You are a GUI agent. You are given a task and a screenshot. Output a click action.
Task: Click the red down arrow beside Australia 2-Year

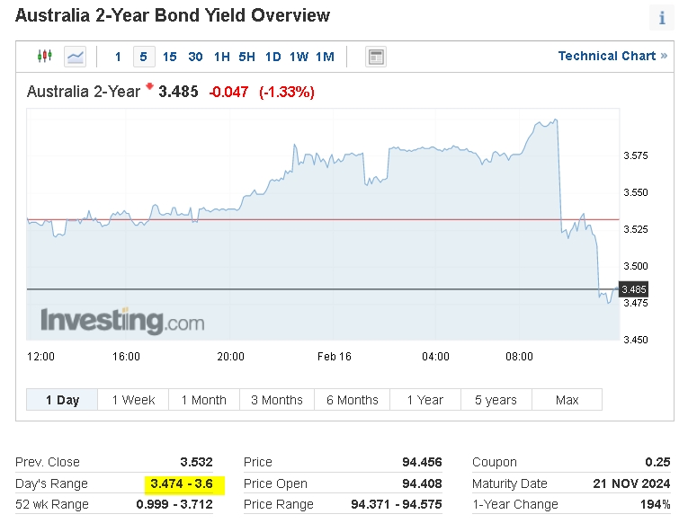point(149,86)
